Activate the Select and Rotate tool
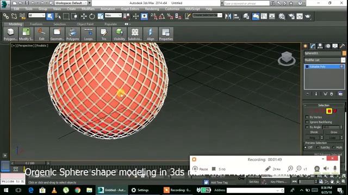348x195 pixels. click(x=92, y=16)
